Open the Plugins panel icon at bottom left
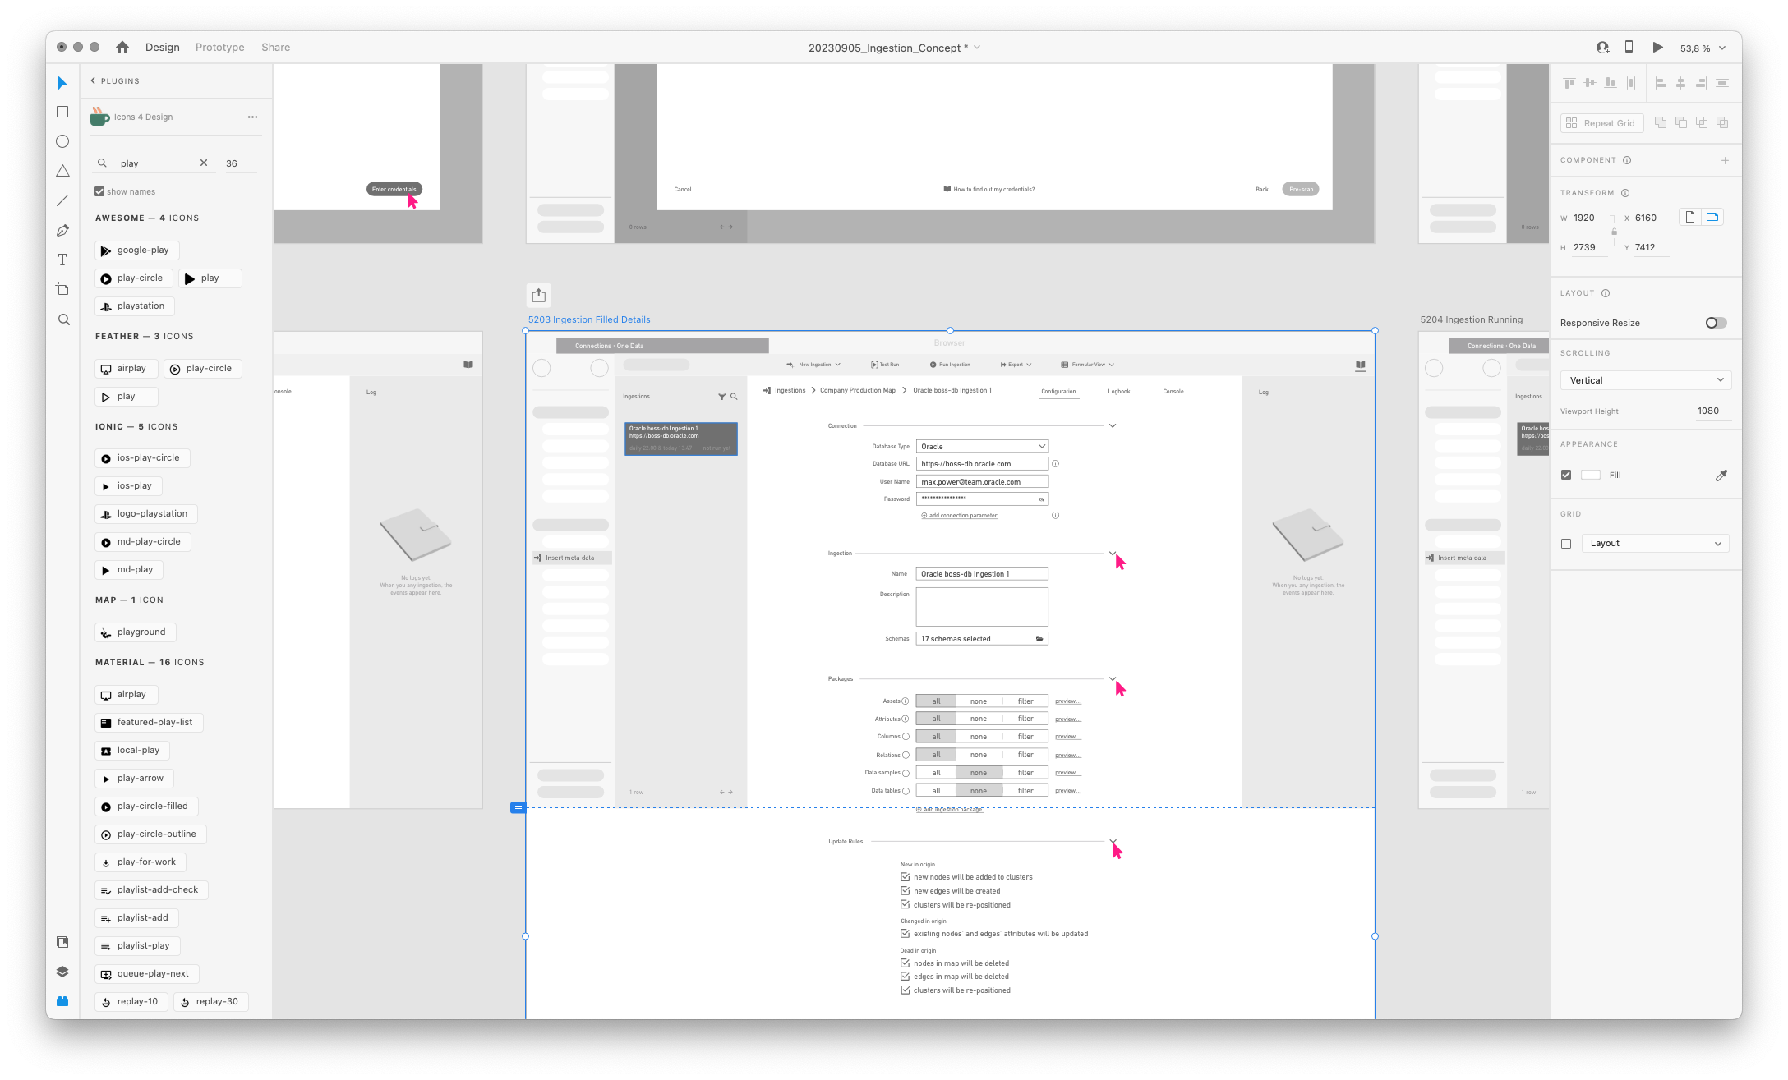Screen dimensions: 1788x1080 tap(62, 1001)
